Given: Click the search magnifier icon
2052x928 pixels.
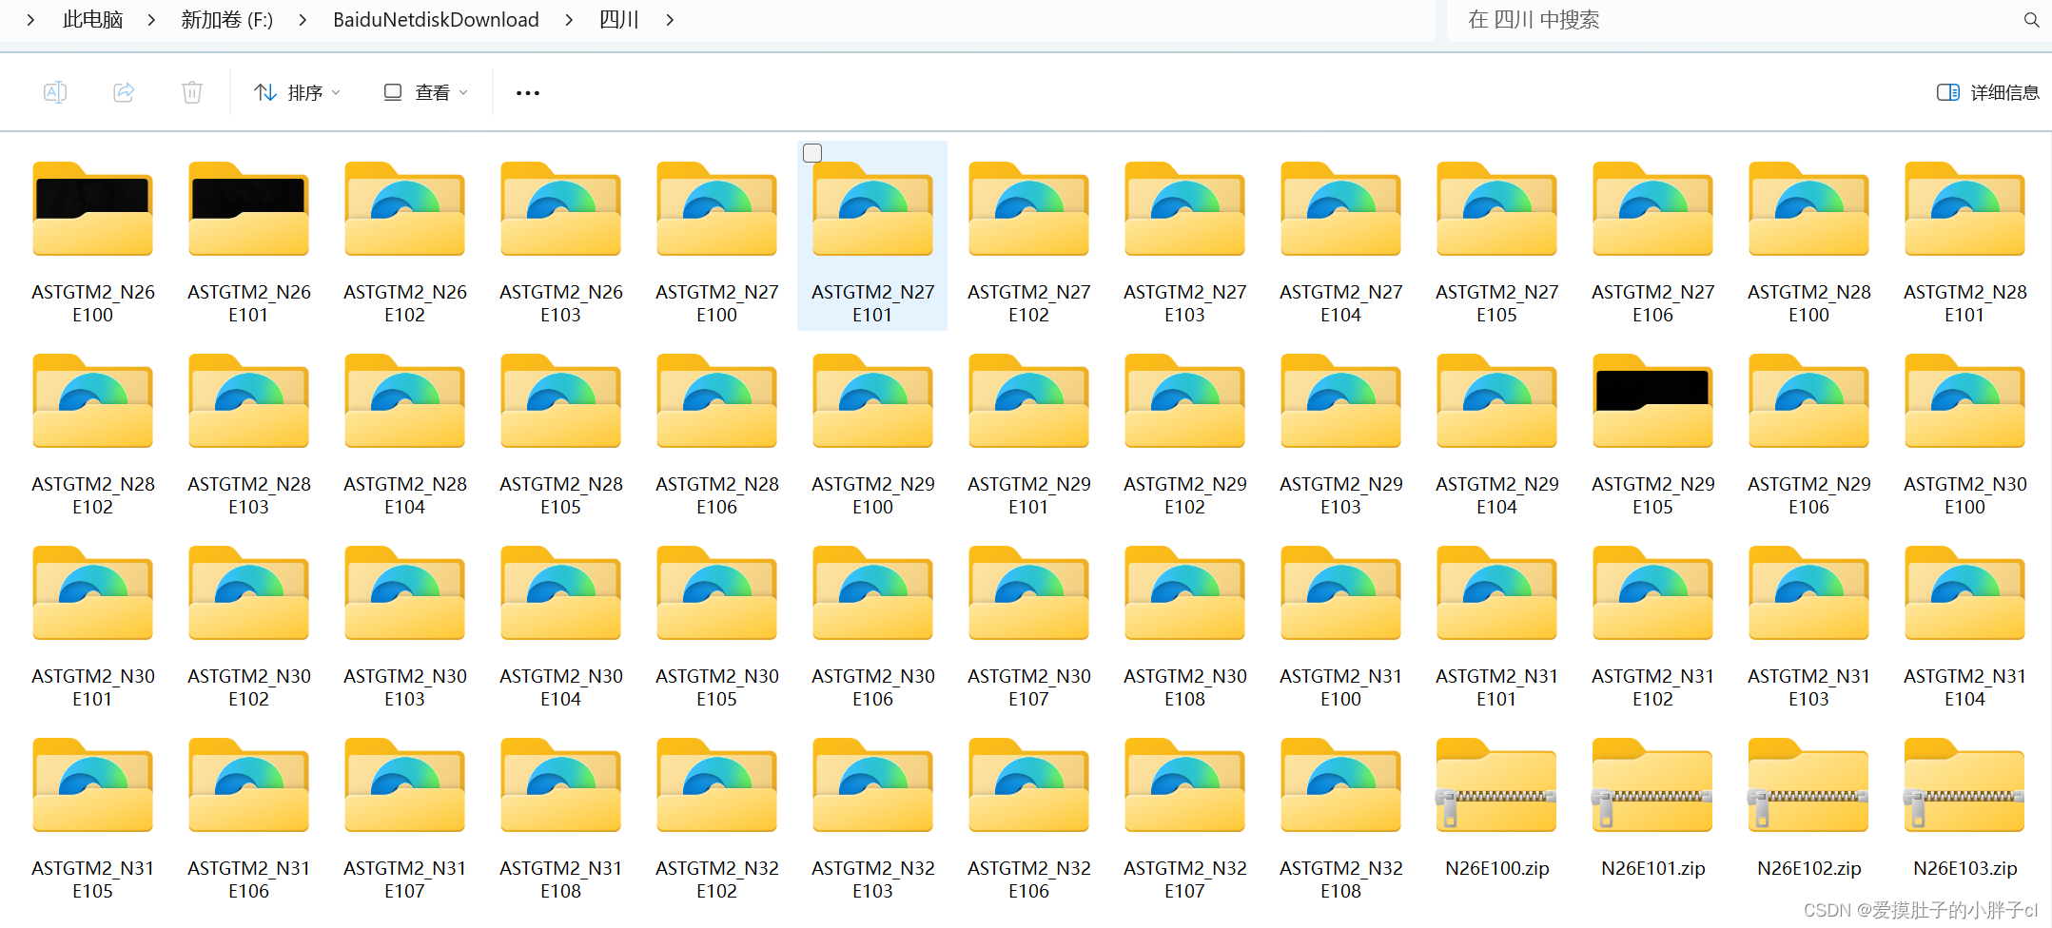Looking at the screenshot, I should (2031, 19).
